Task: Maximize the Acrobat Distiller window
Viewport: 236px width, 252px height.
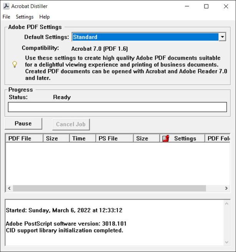Action: 206,6
